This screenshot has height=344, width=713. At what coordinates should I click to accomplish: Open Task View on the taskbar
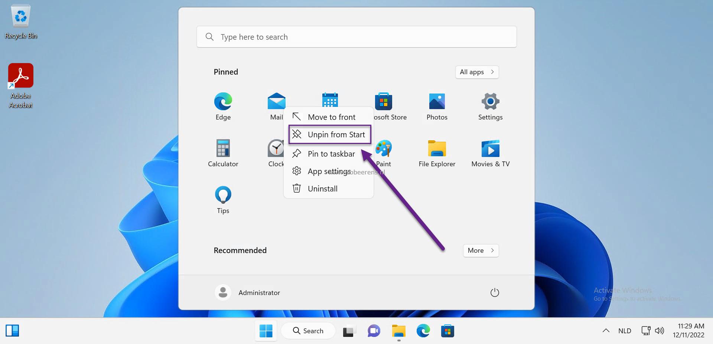pyautogui.click(x=349, y=331)
